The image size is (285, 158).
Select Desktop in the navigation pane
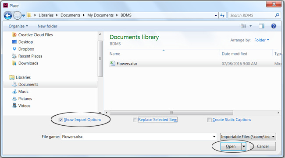coord(22,42)
